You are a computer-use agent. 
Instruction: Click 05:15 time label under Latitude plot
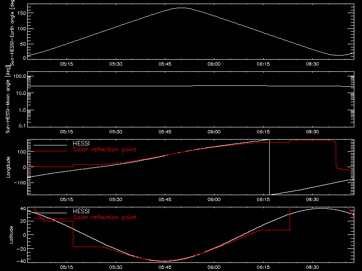pyautogui.click(x=67, y=267)
